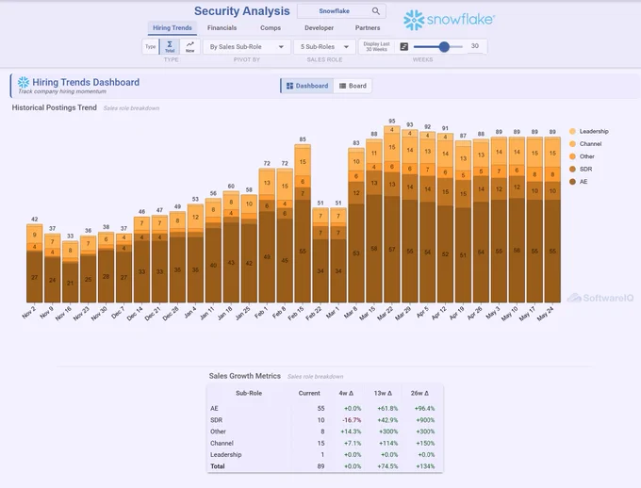Click the 4w Δ column header
This screenshot has width=641, height=488.
tap(346, 393)
